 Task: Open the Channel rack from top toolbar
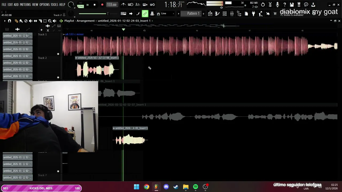[224, 14]
